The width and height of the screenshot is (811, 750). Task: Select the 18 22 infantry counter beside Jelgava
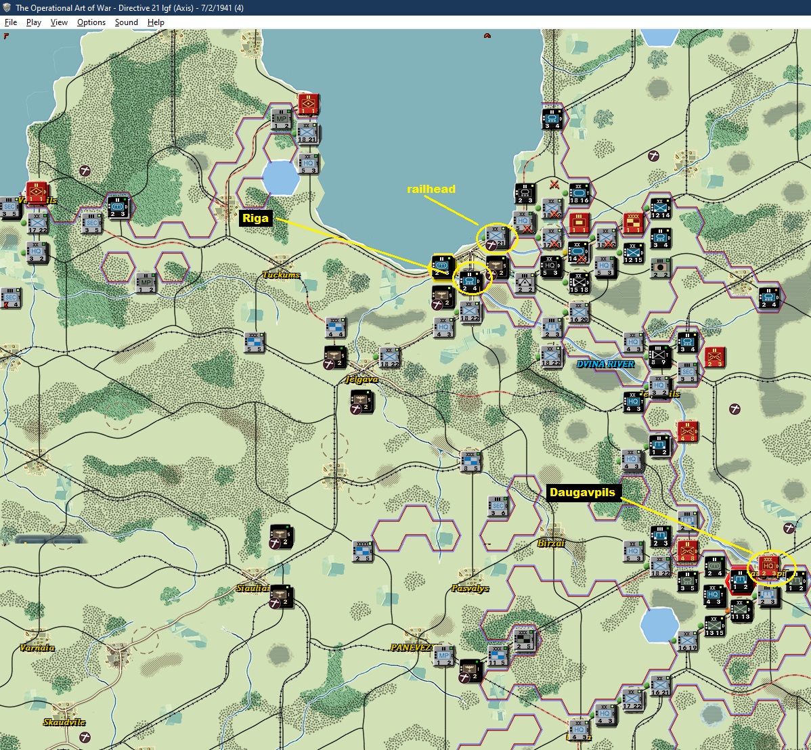(389, 357)
